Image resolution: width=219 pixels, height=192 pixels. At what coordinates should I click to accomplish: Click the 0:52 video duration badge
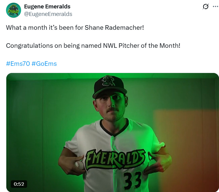pyautogui.click(x=19, y=184)
